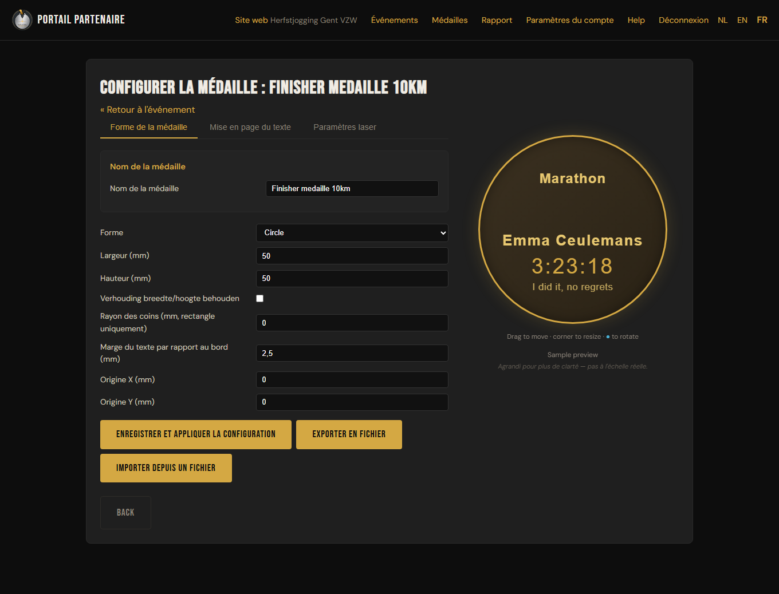
Task: Click the 'Marathon' text on the medal preview
Action: click(572, 179)
